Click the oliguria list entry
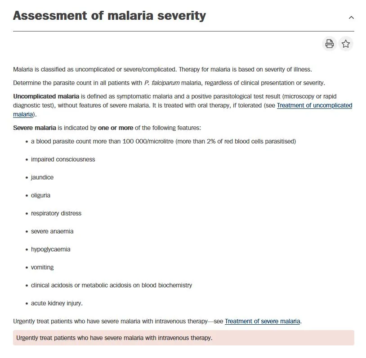 click(40, 195)
